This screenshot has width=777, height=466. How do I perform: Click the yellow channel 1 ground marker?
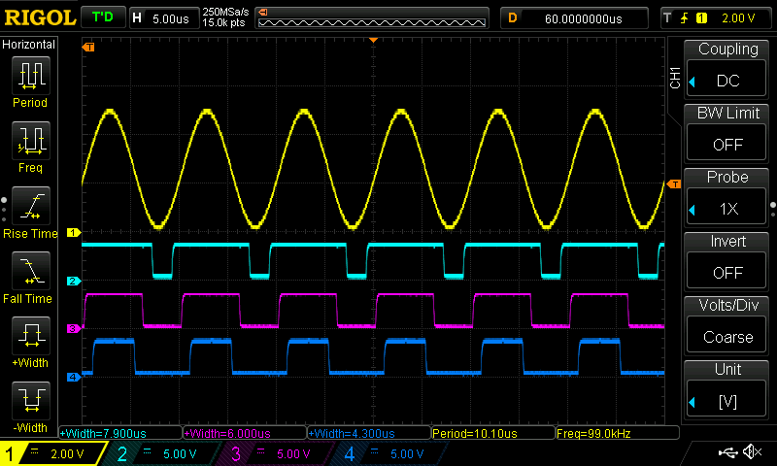pyautogui.click(x=74, y=232)
